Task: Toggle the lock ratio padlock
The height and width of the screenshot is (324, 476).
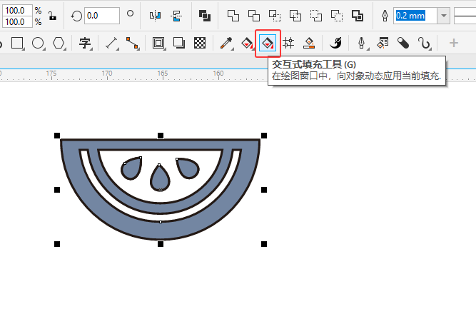Action: pos(53,16)
